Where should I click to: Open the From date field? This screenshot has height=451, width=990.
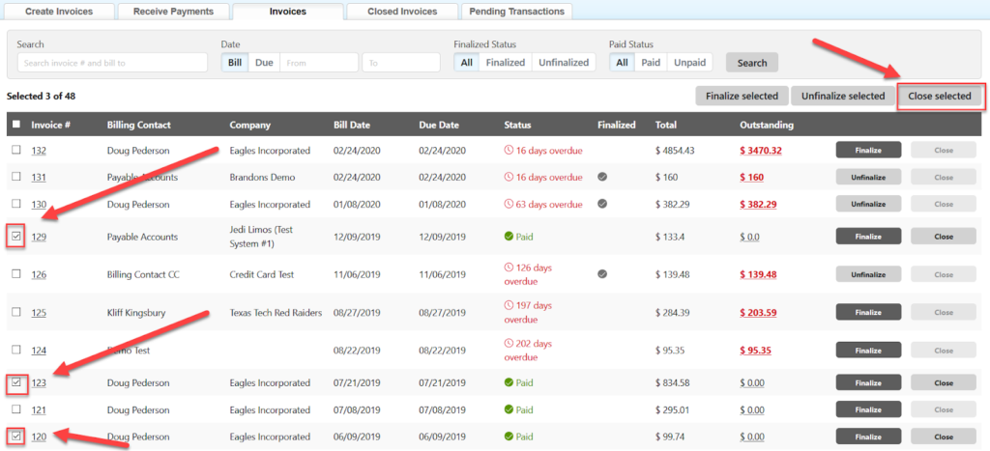coord(319,63)
